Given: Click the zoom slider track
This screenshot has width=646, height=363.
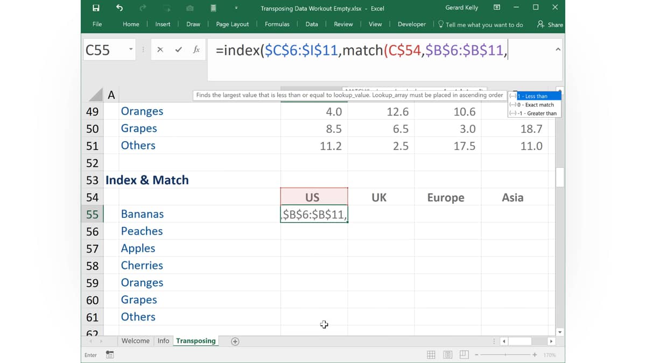Looking at the screenshot, I should coord(506,355).
